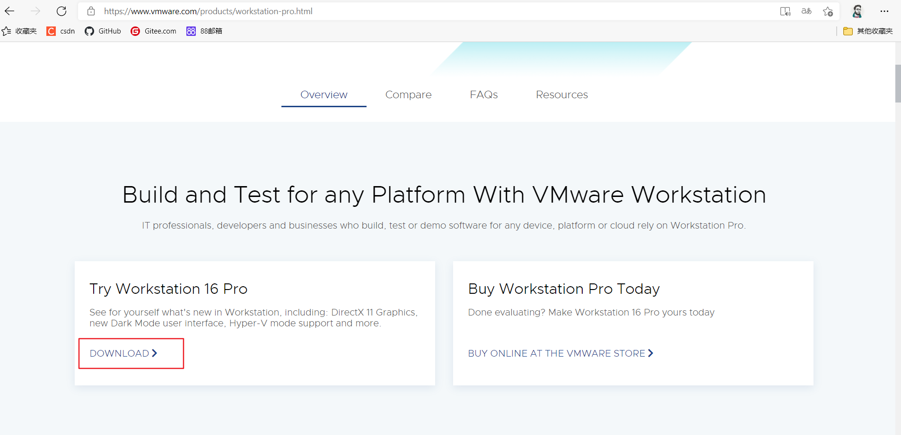The height and width of the screenshot is (435, 901).
Task: Open the csdn bookmark
Action: coord(60,31)
